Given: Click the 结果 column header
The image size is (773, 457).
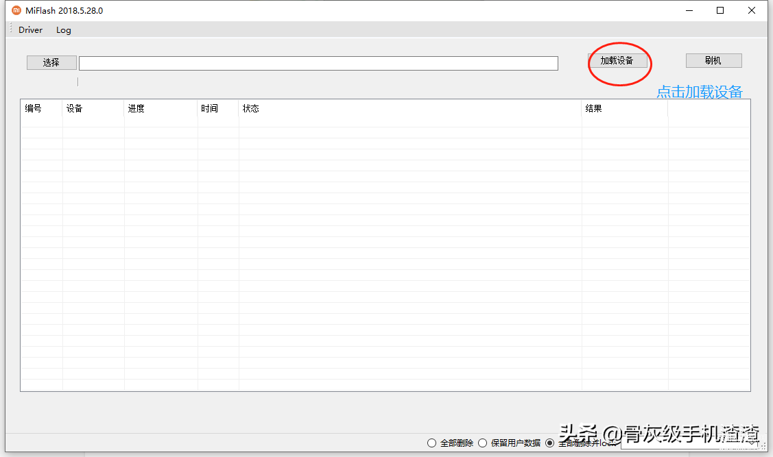Looking at the screenshot, I should (625, 108).
